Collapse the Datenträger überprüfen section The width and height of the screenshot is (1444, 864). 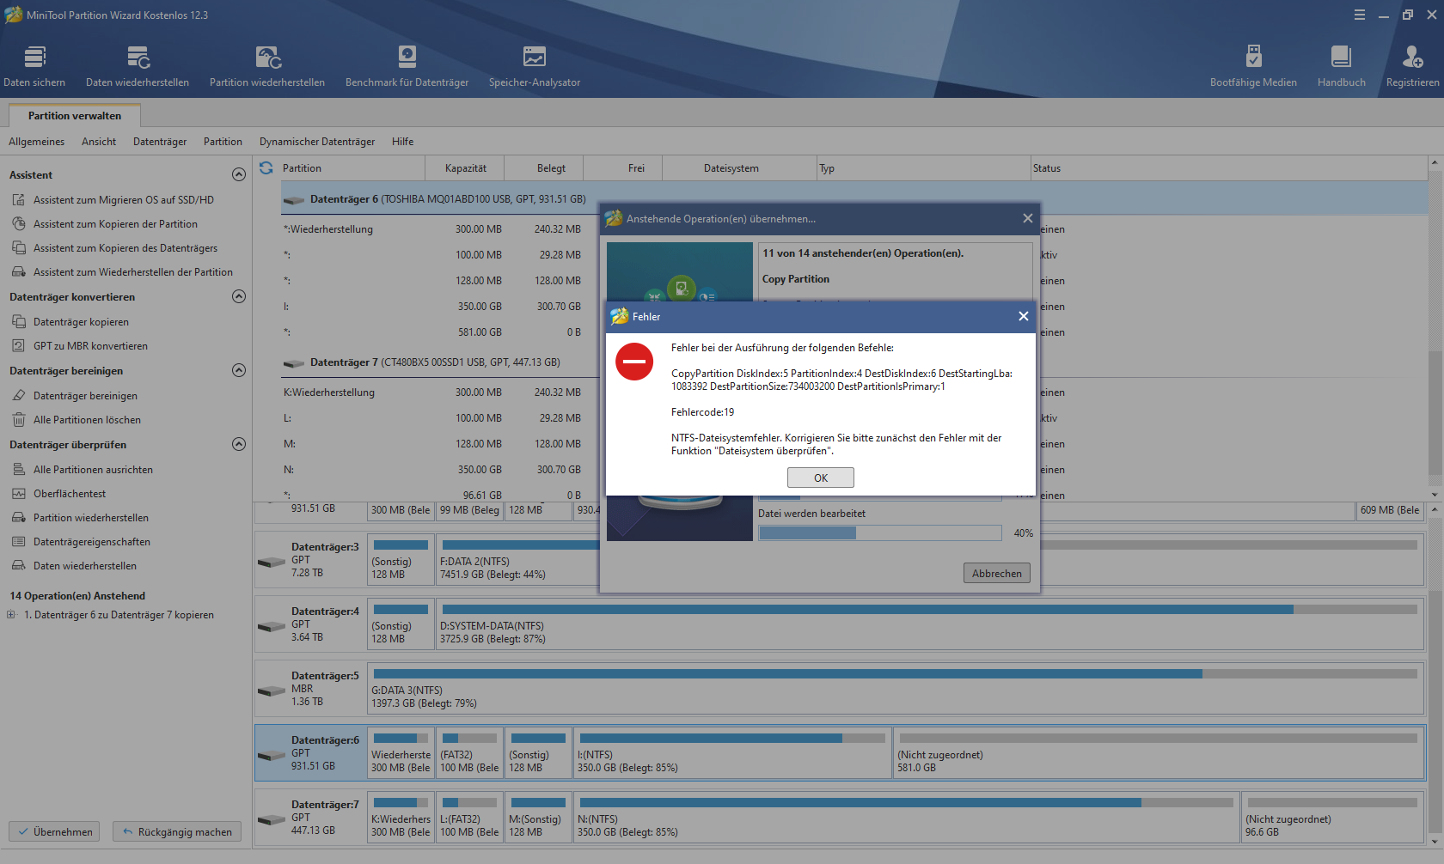(239, 444)
